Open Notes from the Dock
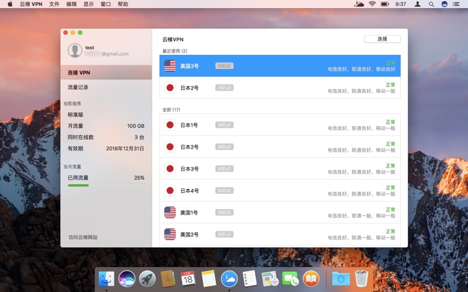Image resolution: width=468 pixels, height=292 pixels. (x=209, y=279)
